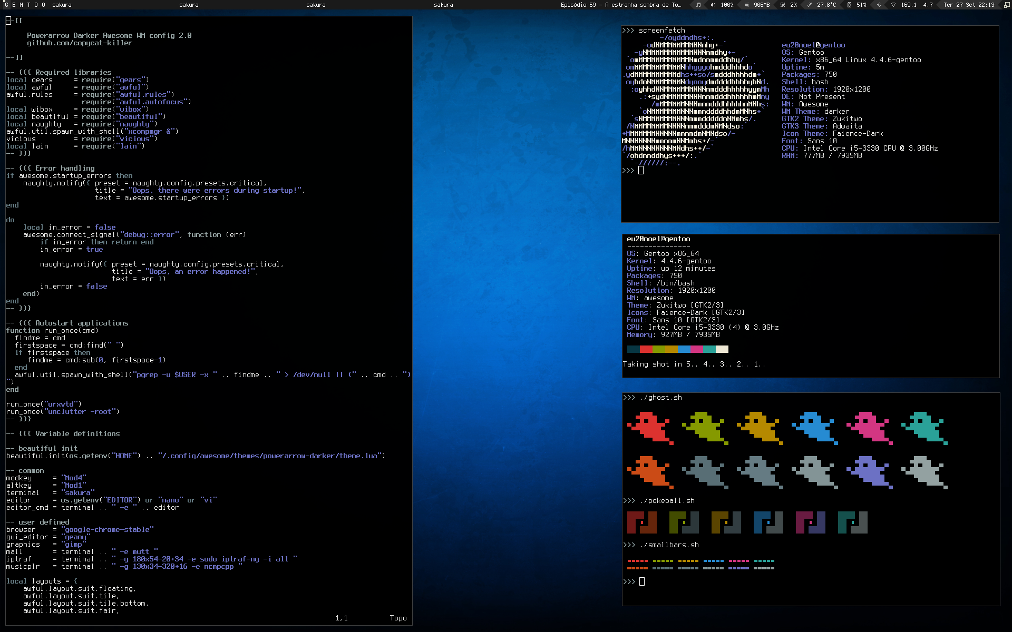The height and width of the screenshot is (632, 1012).
Task: Click the cream swatch in the terminal color bar
Action: 722,349
